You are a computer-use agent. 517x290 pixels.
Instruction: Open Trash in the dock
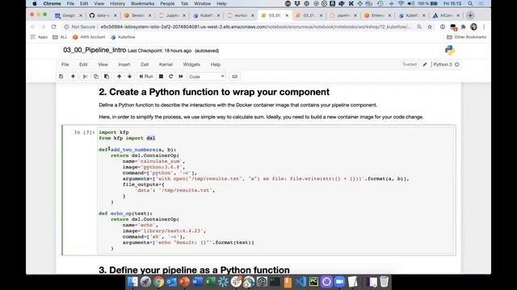pos(385,282)
